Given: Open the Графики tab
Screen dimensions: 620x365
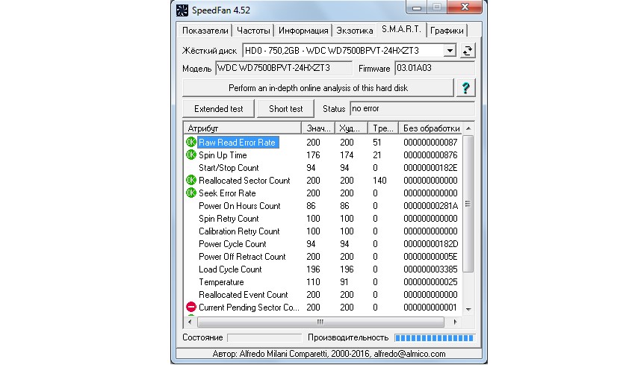Looking at the screenshot, I should click(x=447, y=31).
